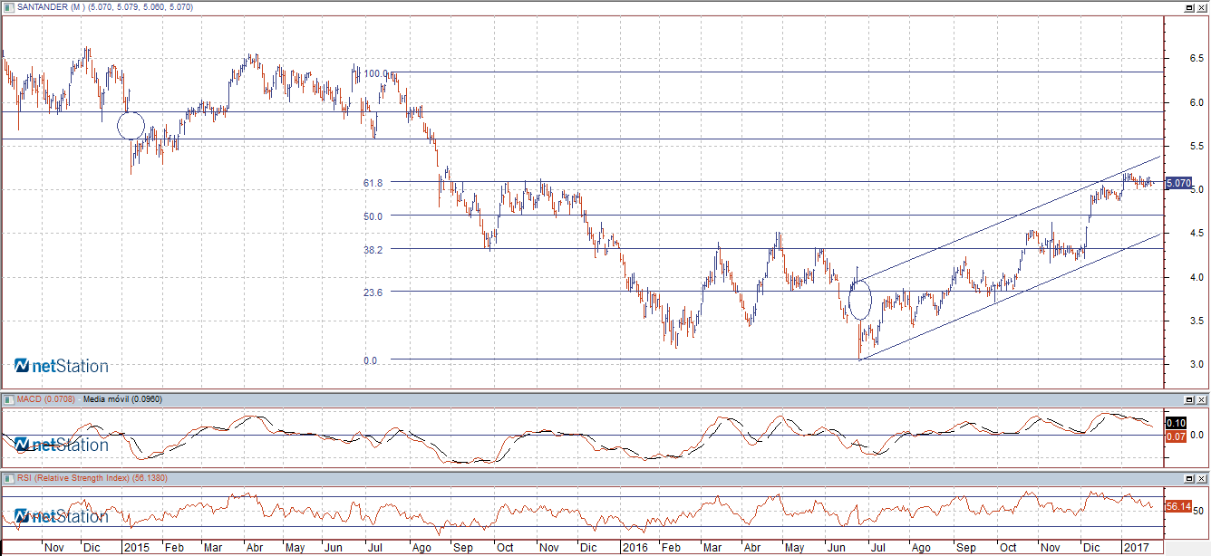The image size is (1211, 556).
Task: Maximize the MACD indicator panel
Action: [1188, 399]
